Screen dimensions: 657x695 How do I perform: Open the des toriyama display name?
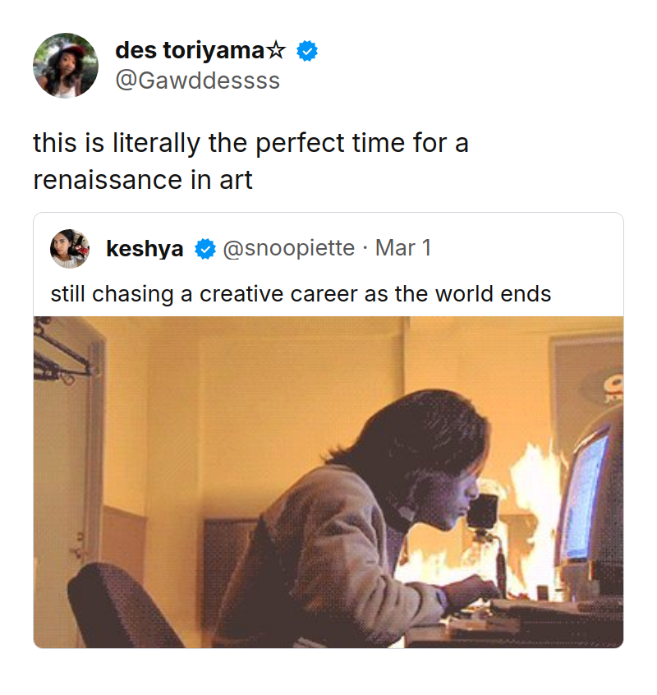[190, 51]
